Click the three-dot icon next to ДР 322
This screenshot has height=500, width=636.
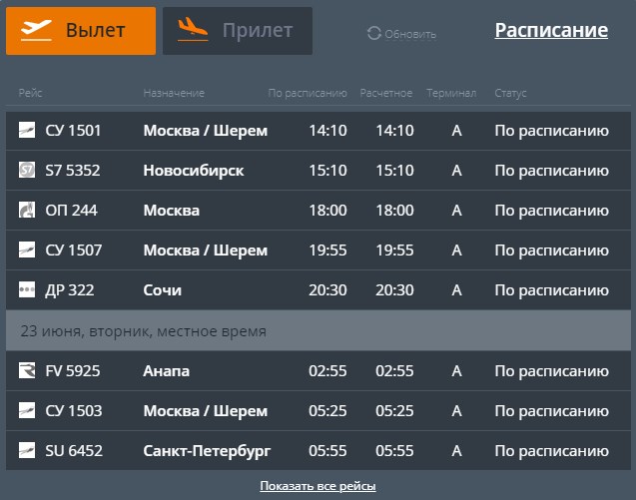[x=27, y=290]
